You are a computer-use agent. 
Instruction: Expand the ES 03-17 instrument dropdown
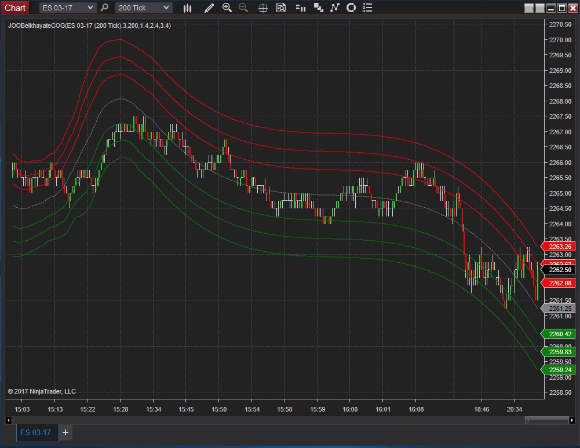point(90,8)
